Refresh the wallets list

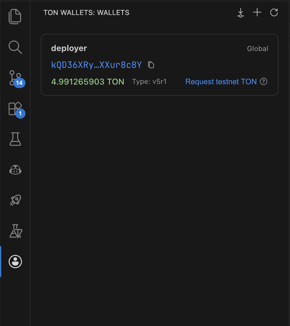274,13
